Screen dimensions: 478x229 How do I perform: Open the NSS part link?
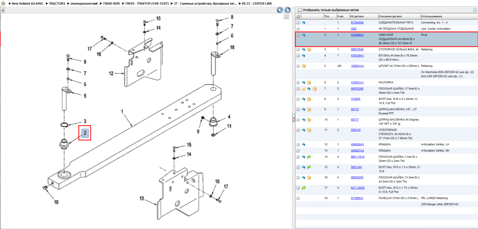point(353,29)
